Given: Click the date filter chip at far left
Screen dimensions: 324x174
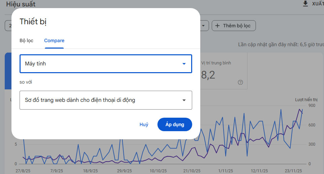Looking at the screenshot, I should [x=8, y=26].
